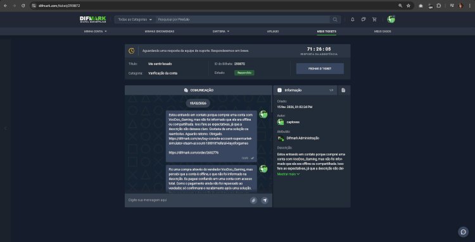The image size is (475, 242).
Task: Click the message input field
Action: pos(187,200)
